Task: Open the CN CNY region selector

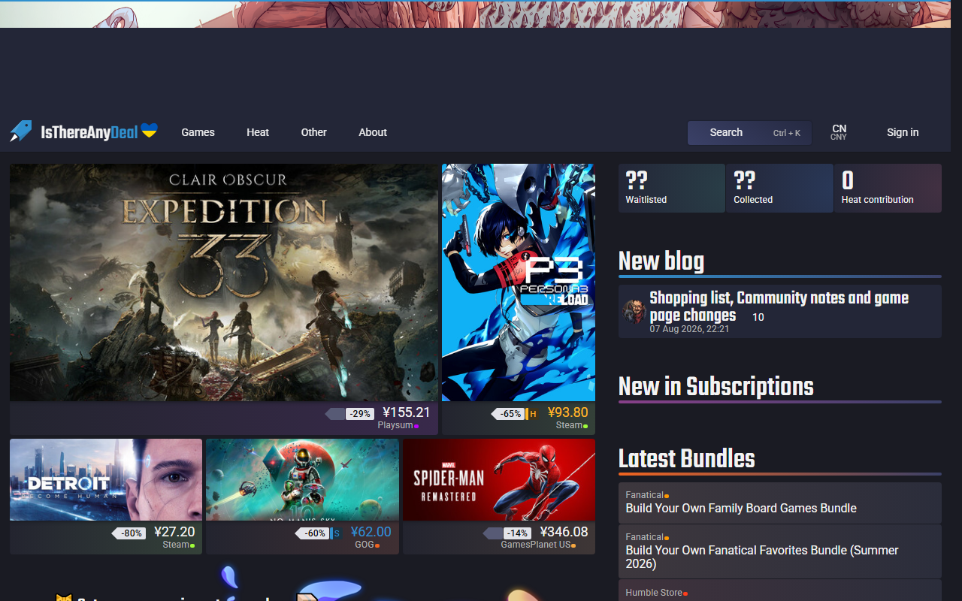Action: [839, 132]
